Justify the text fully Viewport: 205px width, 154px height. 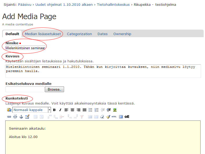click(x=85, y=110)
